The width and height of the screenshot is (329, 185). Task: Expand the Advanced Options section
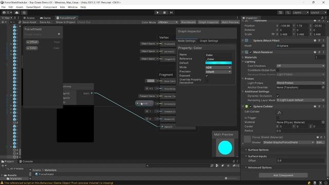click(x=259, y=168)
